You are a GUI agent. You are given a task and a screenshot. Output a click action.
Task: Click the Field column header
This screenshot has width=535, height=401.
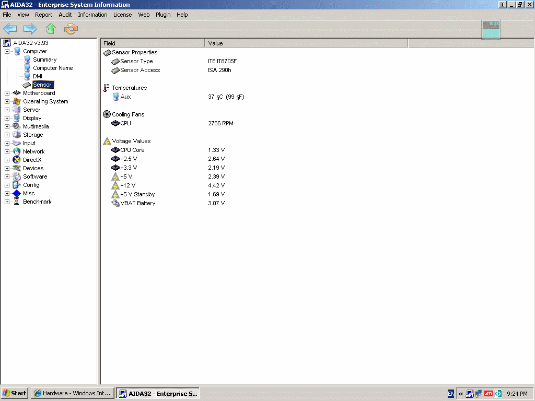coord(153,43)
